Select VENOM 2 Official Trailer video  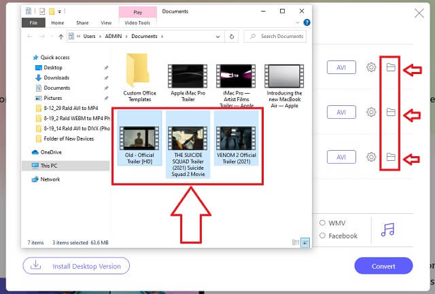(236, 139)
